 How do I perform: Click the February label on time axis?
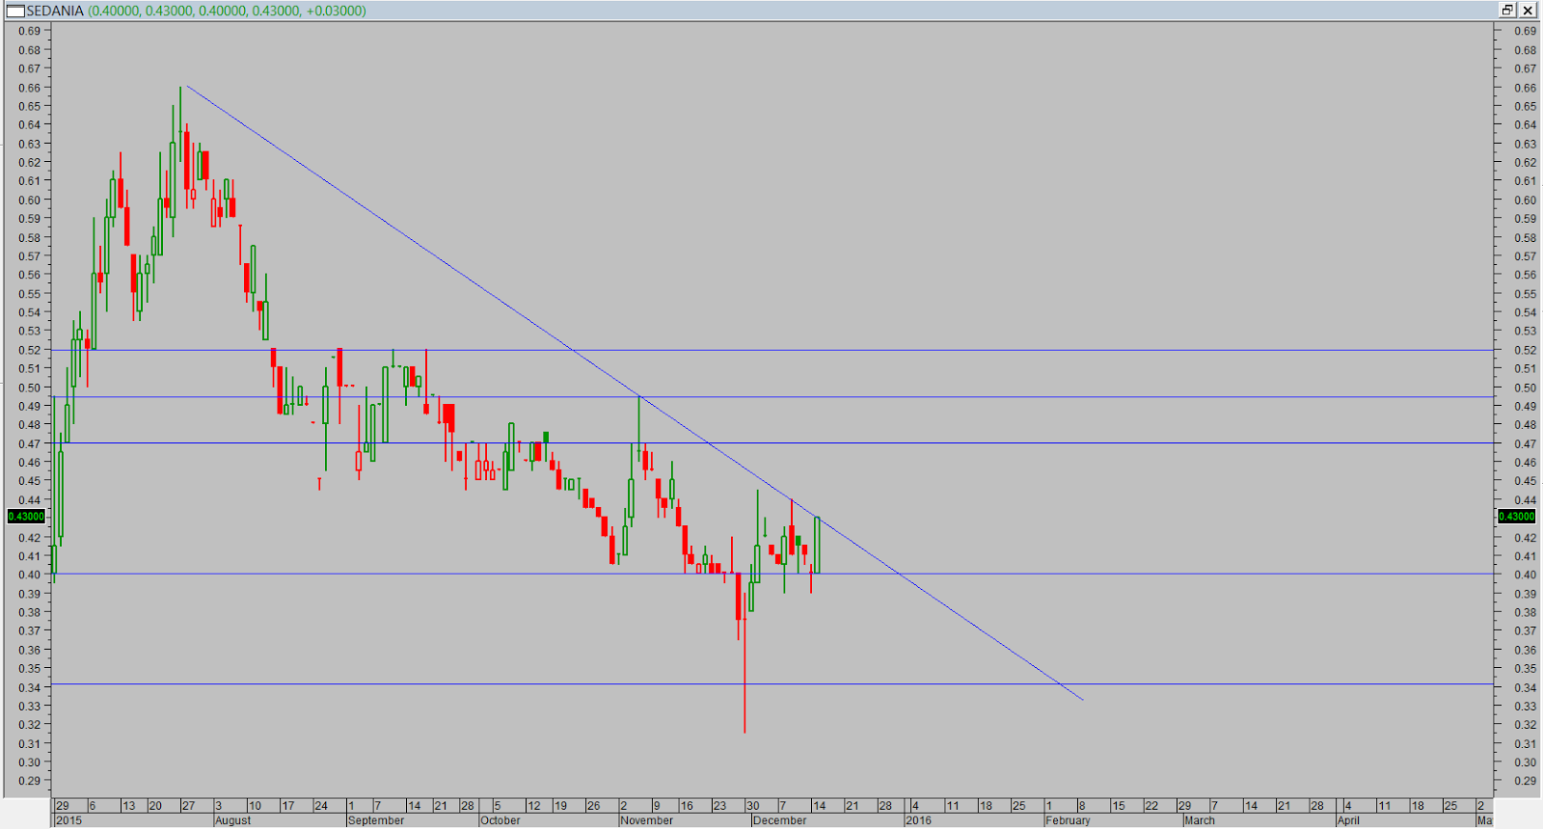coord(1068,820)
